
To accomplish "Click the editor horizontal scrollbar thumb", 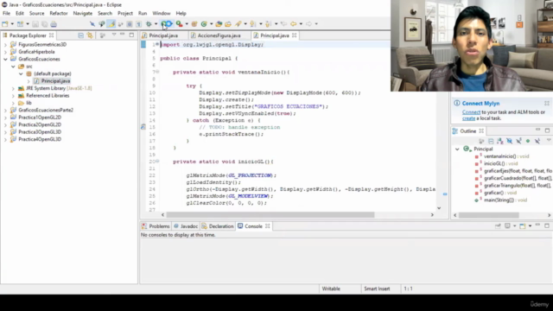I will click(x=270, y=215).
